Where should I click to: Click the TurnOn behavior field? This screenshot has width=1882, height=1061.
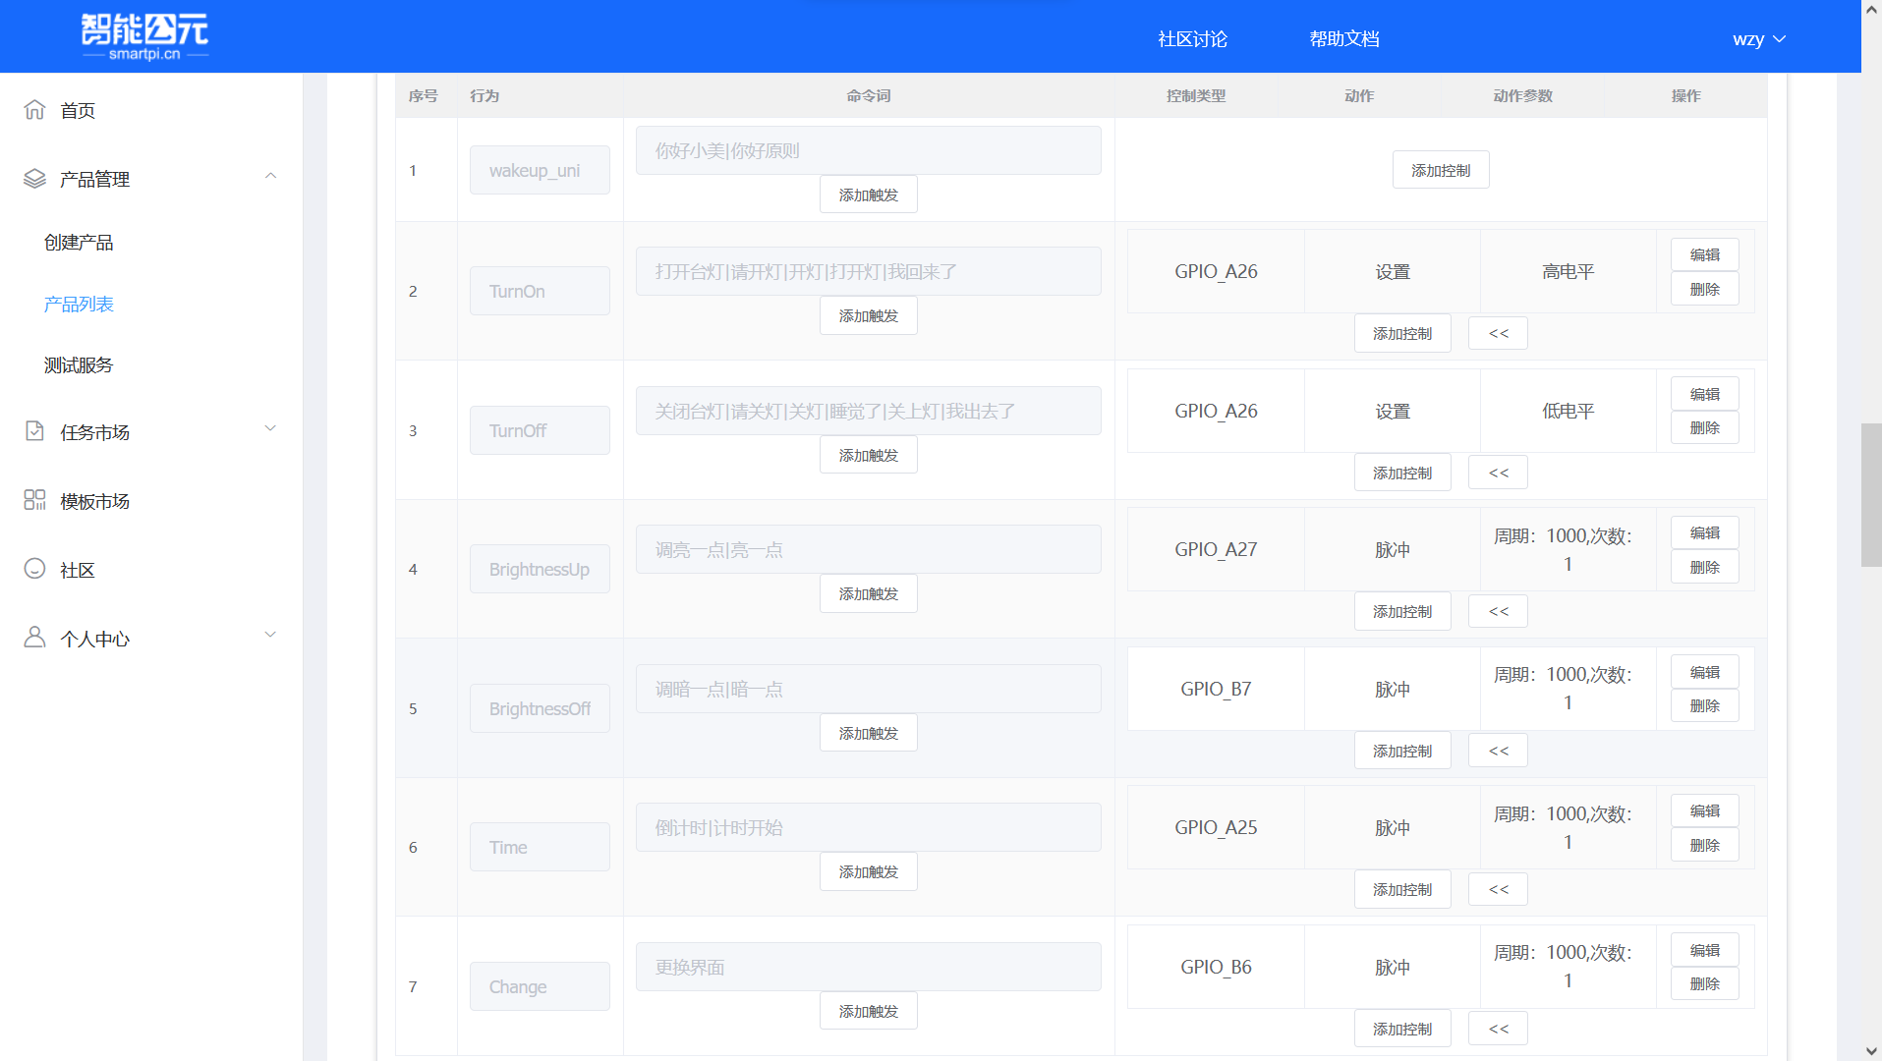(540, 291)
